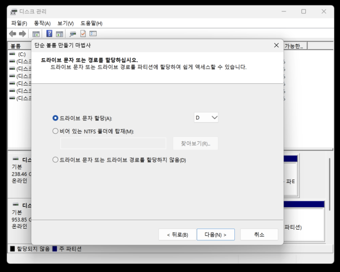
Task: Open the drive letter D dropdown
Action: click(x=206, y=118)
